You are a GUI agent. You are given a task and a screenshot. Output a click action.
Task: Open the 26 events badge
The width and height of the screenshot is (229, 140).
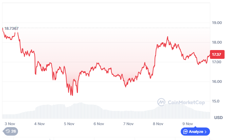point(11,131)
